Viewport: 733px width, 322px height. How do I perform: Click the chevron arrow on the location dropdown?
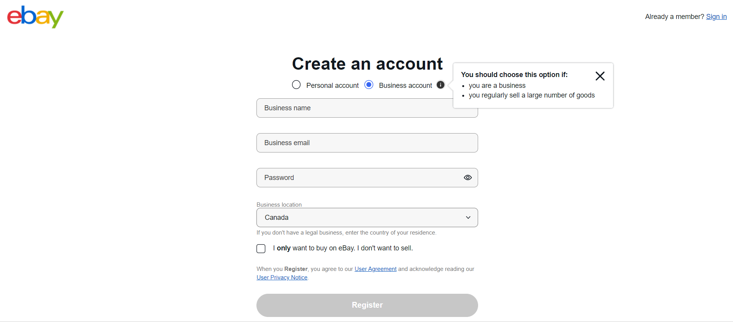(468, 218)
